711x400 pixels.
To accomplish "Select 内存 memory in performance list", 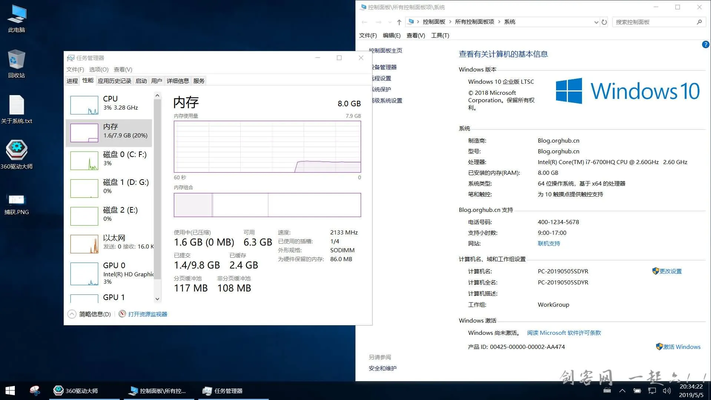I will point(109,133).
